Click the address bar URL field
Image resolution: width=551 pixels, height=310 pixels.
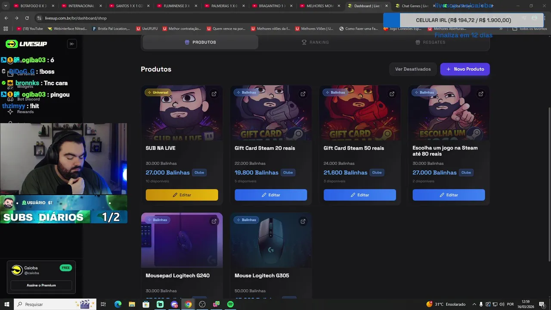(x=207, y=18)
